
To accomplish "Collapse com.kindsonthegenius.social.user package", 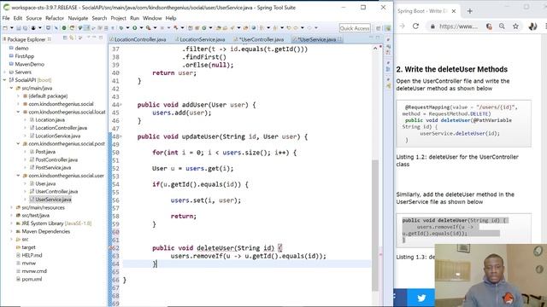I will 18,176.
